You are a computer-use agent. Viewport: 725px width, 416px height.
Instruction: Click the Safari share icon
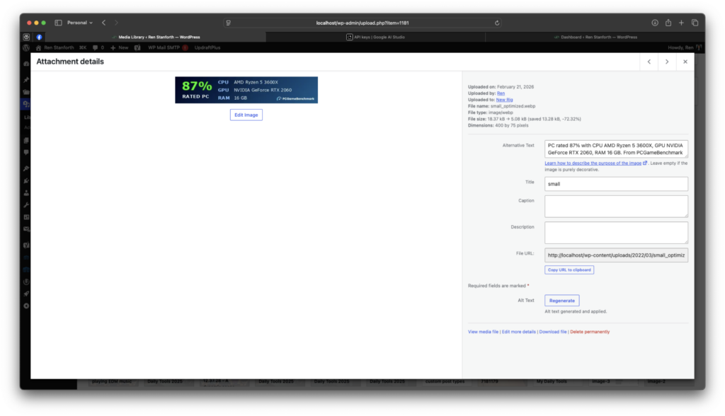pyautogui.click(x=668, y=23)
